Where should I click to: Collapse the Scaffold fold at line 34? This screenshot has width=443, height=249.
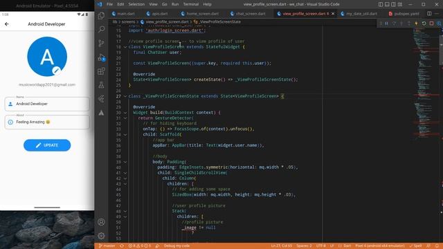tap(125, 135)
